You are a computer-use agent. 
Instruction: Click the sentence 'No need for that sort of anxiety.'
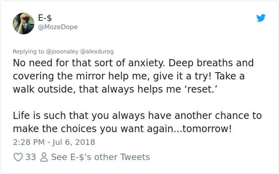pos(89,63)
